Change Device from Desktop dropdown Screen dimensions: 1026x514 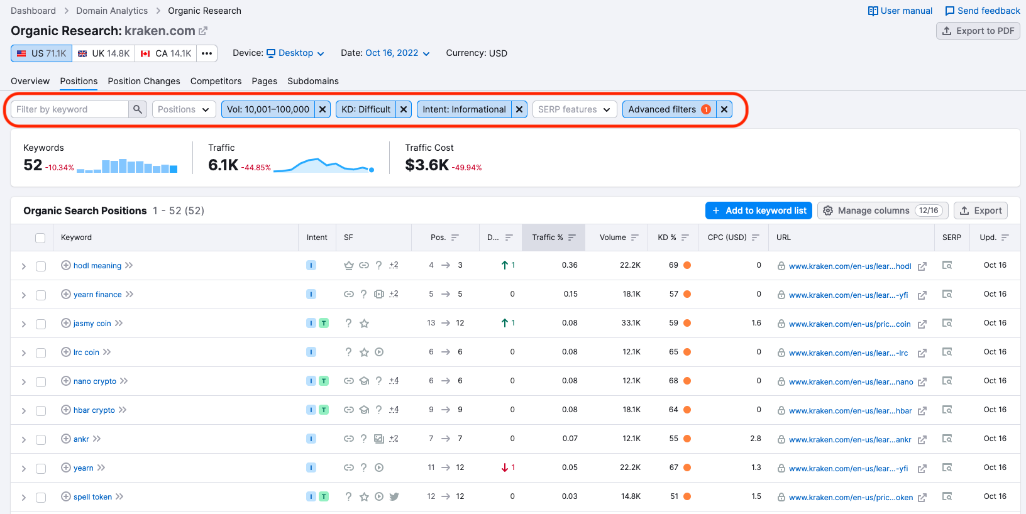coord(295,53)
